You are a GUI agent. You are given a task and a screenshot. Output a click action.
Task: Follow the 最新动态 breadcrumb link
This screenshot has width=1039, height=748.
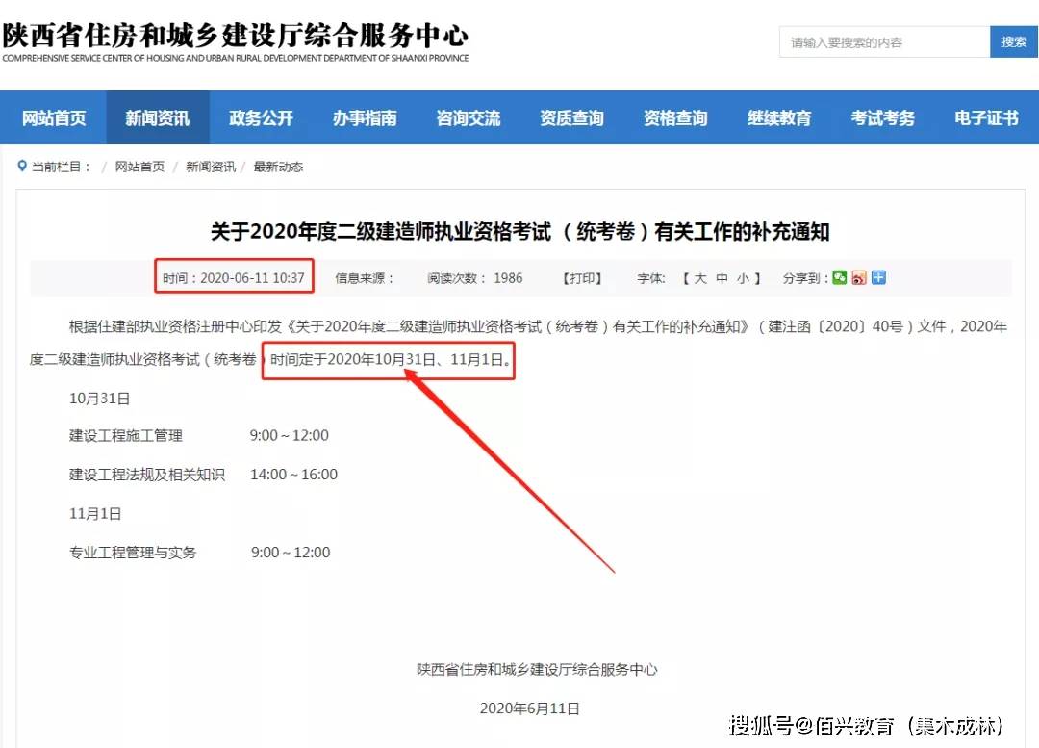[280, 166]
